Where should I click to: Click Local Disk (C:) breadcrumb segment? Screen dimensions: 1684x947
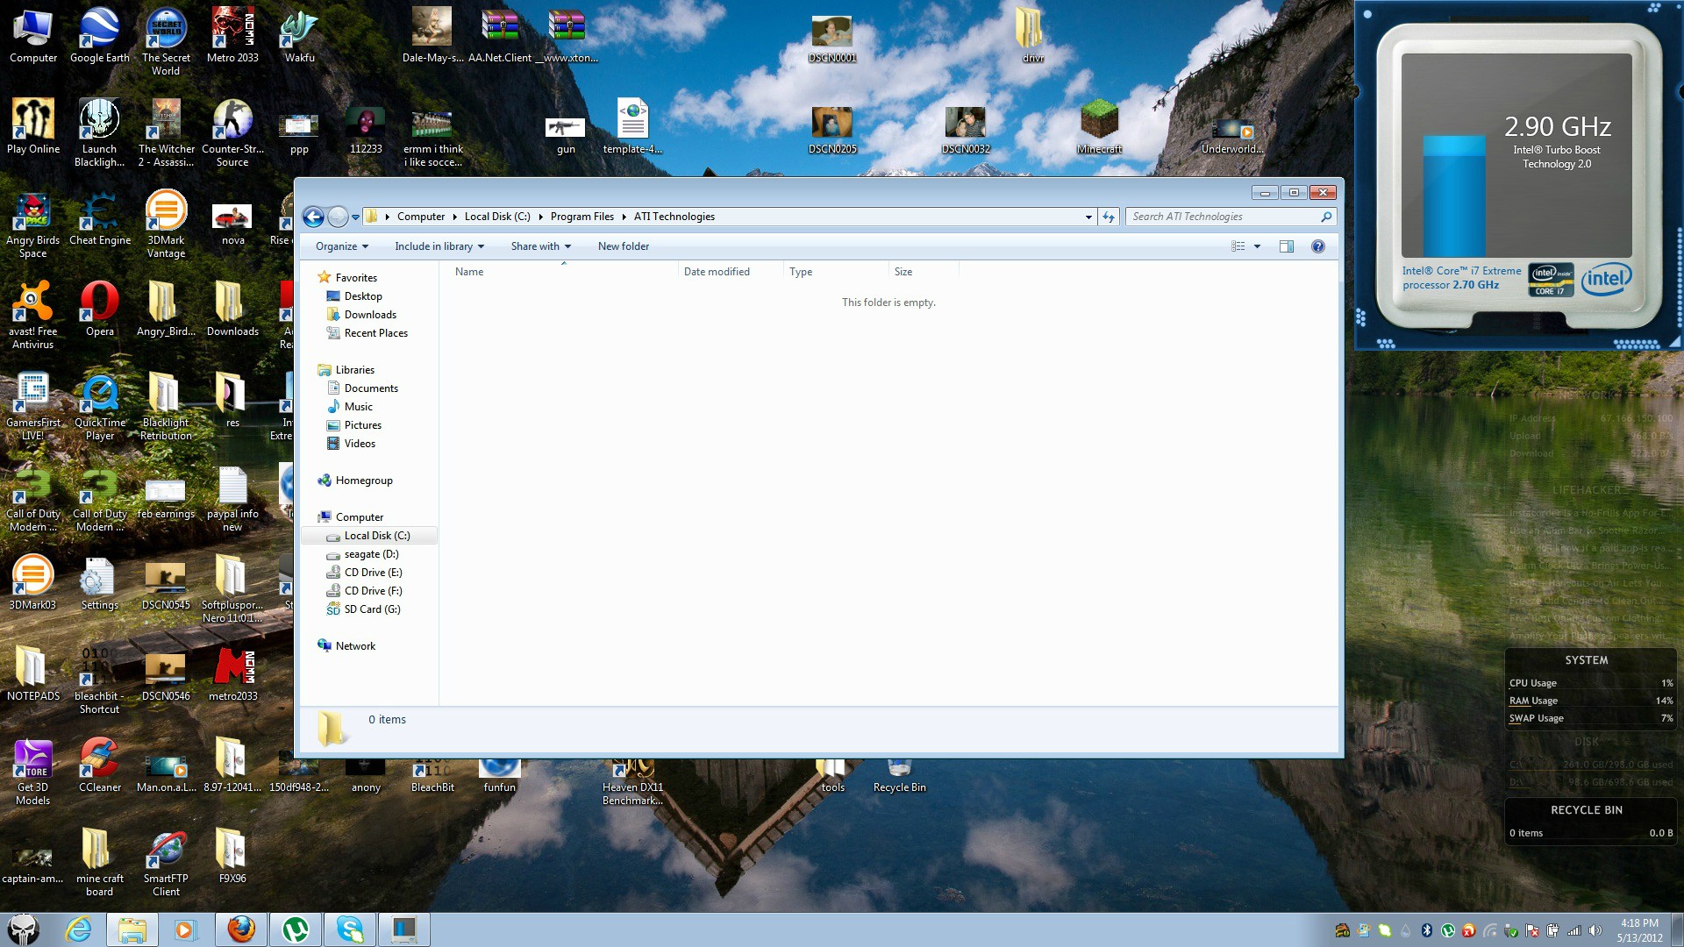pos(497,217)
